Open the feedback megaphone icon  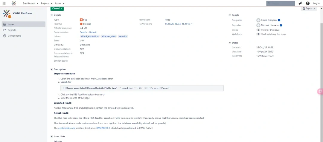point(300,3)
